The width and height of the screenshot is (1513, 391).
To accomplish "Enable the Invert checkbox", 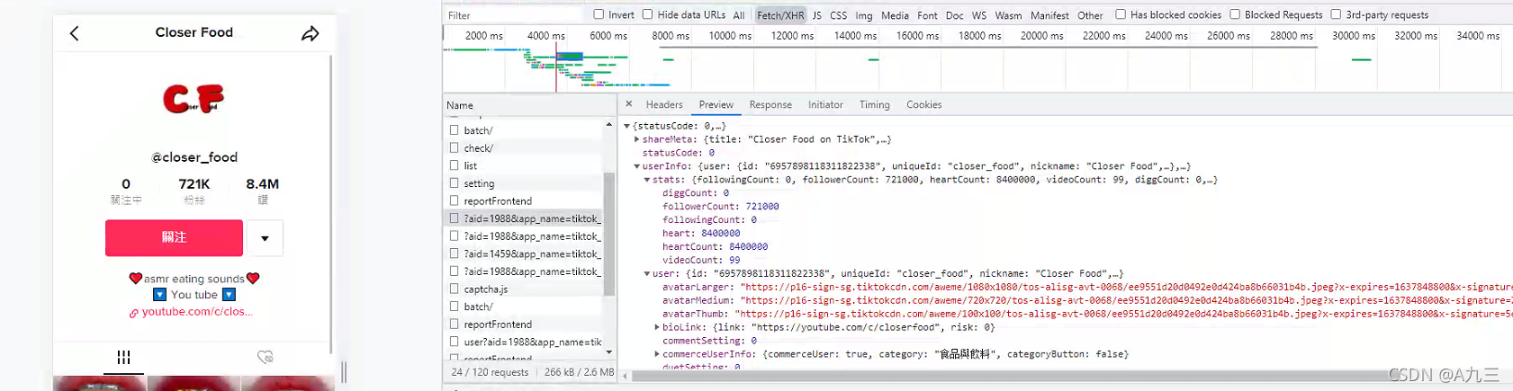I will (599, 14).
